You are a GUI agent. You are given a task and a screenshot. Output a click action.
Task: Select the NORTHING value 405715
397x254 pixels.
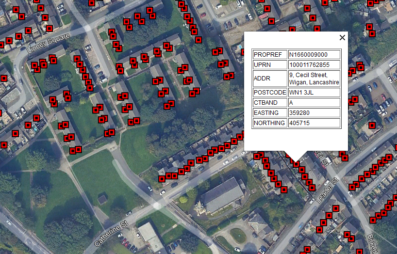coord(314,123)
